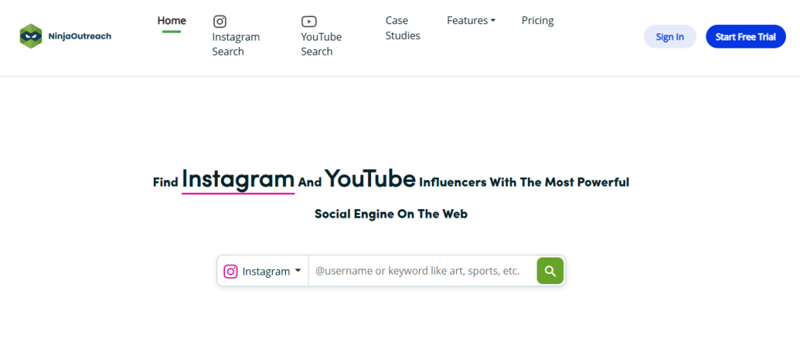Click the Sign In button
This screenshot has height=355, width=800.
(670, 37)
